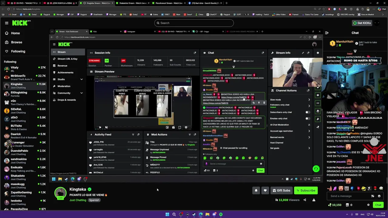This screenshot has width=388, height=218.
Task: Open a new browser tab
Action: point(226,3)
